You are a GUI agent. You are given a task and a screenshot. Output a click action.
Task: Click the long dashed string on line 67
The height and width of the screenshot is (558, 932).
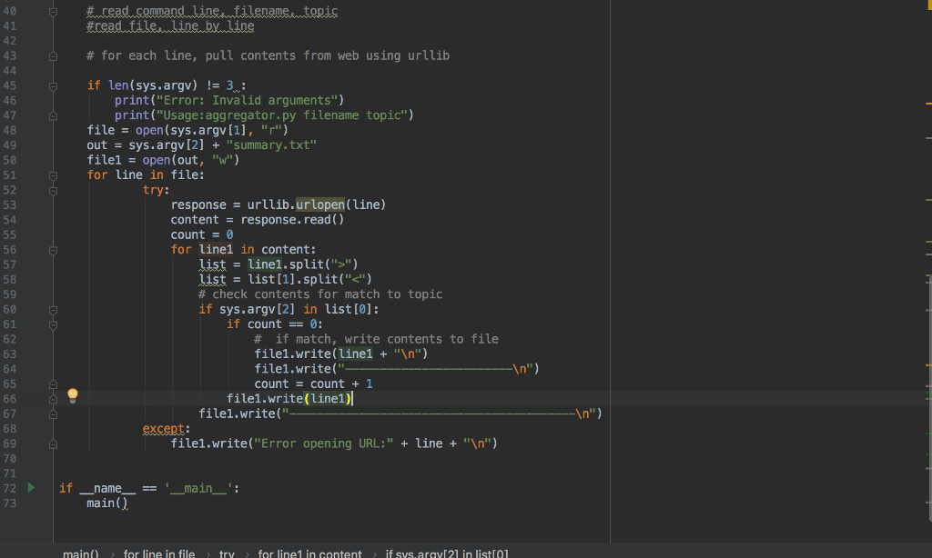point(439,414)
